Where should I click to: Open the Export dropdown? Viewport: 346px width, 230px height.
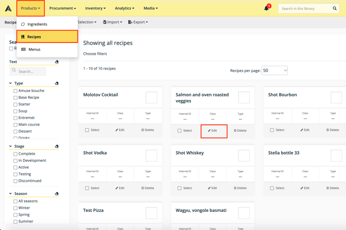point(138,22)
